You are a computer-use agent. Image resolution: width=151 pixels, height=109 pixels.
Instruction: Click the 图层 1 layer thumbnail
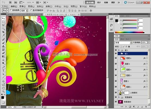click(123, 87)
